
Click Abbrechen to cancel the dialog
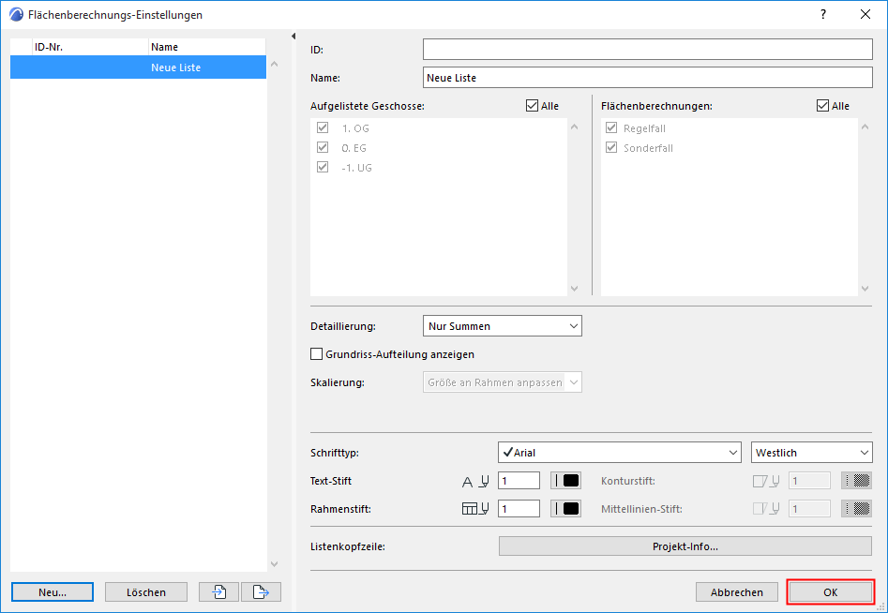point(737,591)
